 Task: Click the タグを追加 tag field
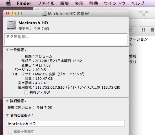tap(66, 39)
